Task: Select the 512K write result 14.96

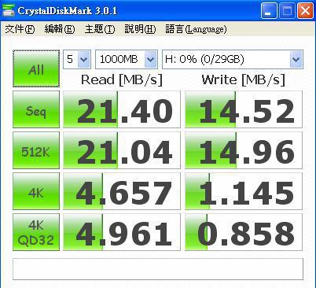Action: 244,150
